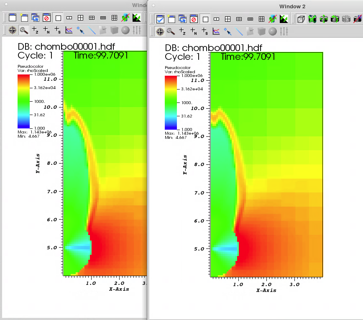Select the 1x2 layout in Window 2

click(217, 19)
